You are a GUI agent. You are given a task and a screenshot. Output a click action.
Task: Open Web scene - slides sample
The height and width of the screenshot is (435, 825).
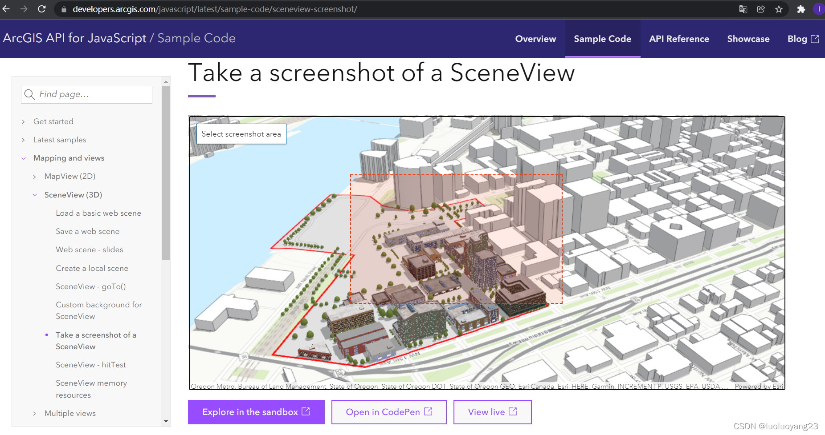tap(89, 250)
